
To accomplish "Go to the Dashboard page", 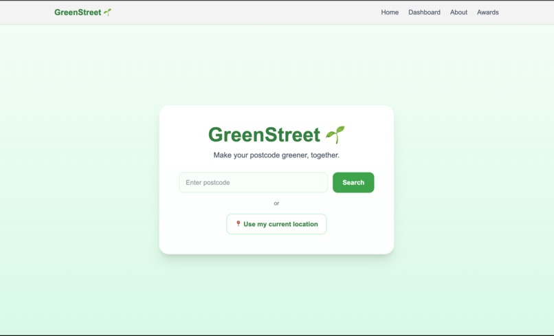I will tap(424, 12).
